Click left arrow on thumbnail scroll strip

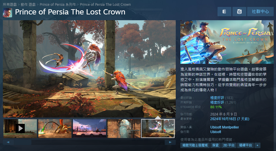coord(8,142)
